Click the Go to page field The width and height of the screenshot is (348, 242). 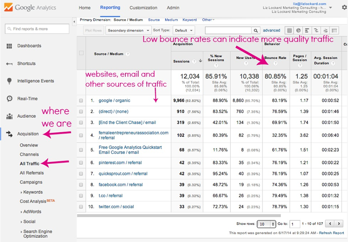point(295,224)
